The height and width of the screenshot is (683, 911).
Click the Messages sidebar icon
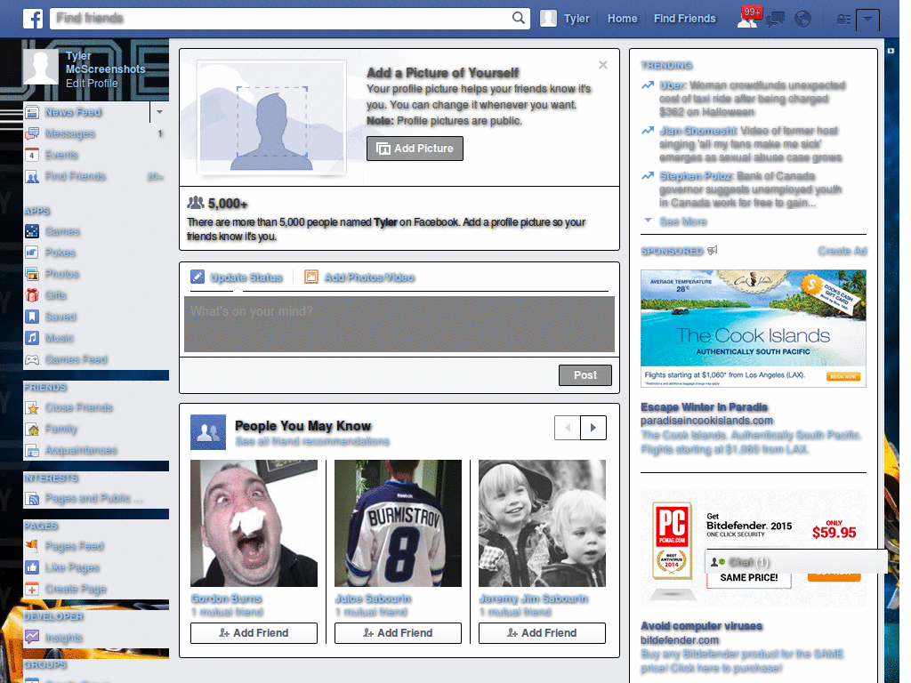pos(32,133)
